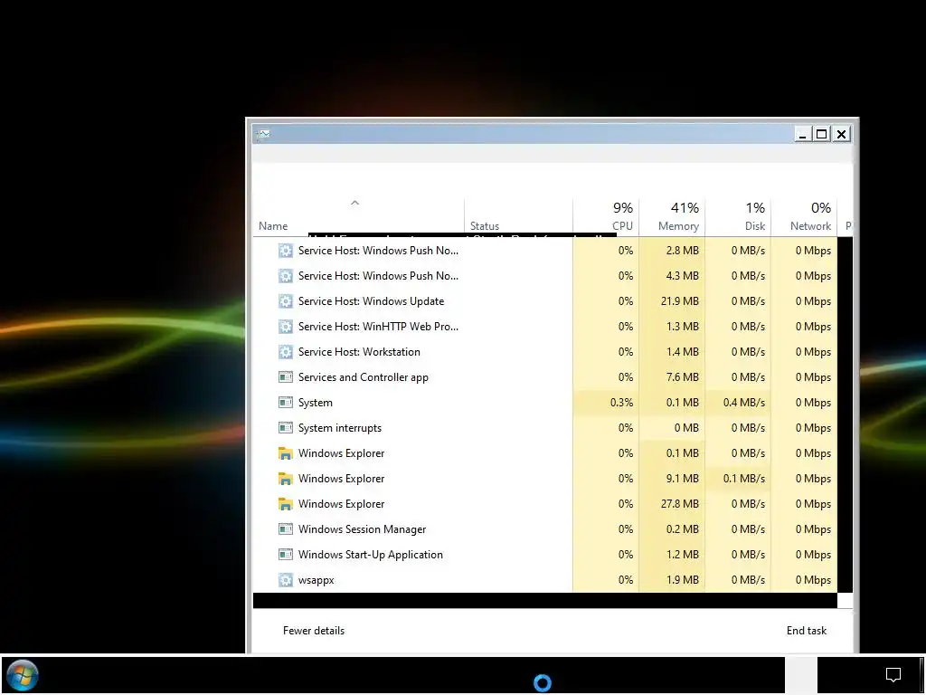Image resolution: width=926 pixels, height=695 pixels.
Task: Click the gear icon next to wsappx
Action: pyautogui.click(x=286, y=580)
